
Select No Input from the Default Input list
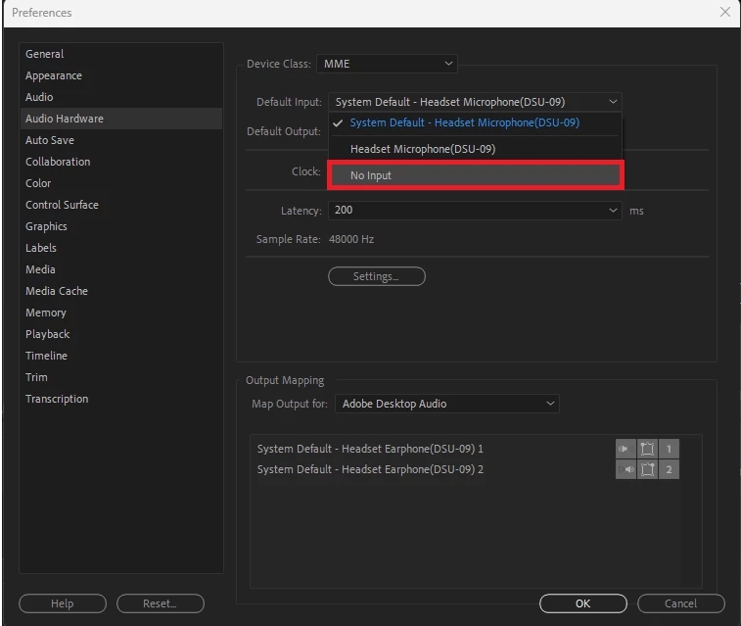click(x=475, y=175)
